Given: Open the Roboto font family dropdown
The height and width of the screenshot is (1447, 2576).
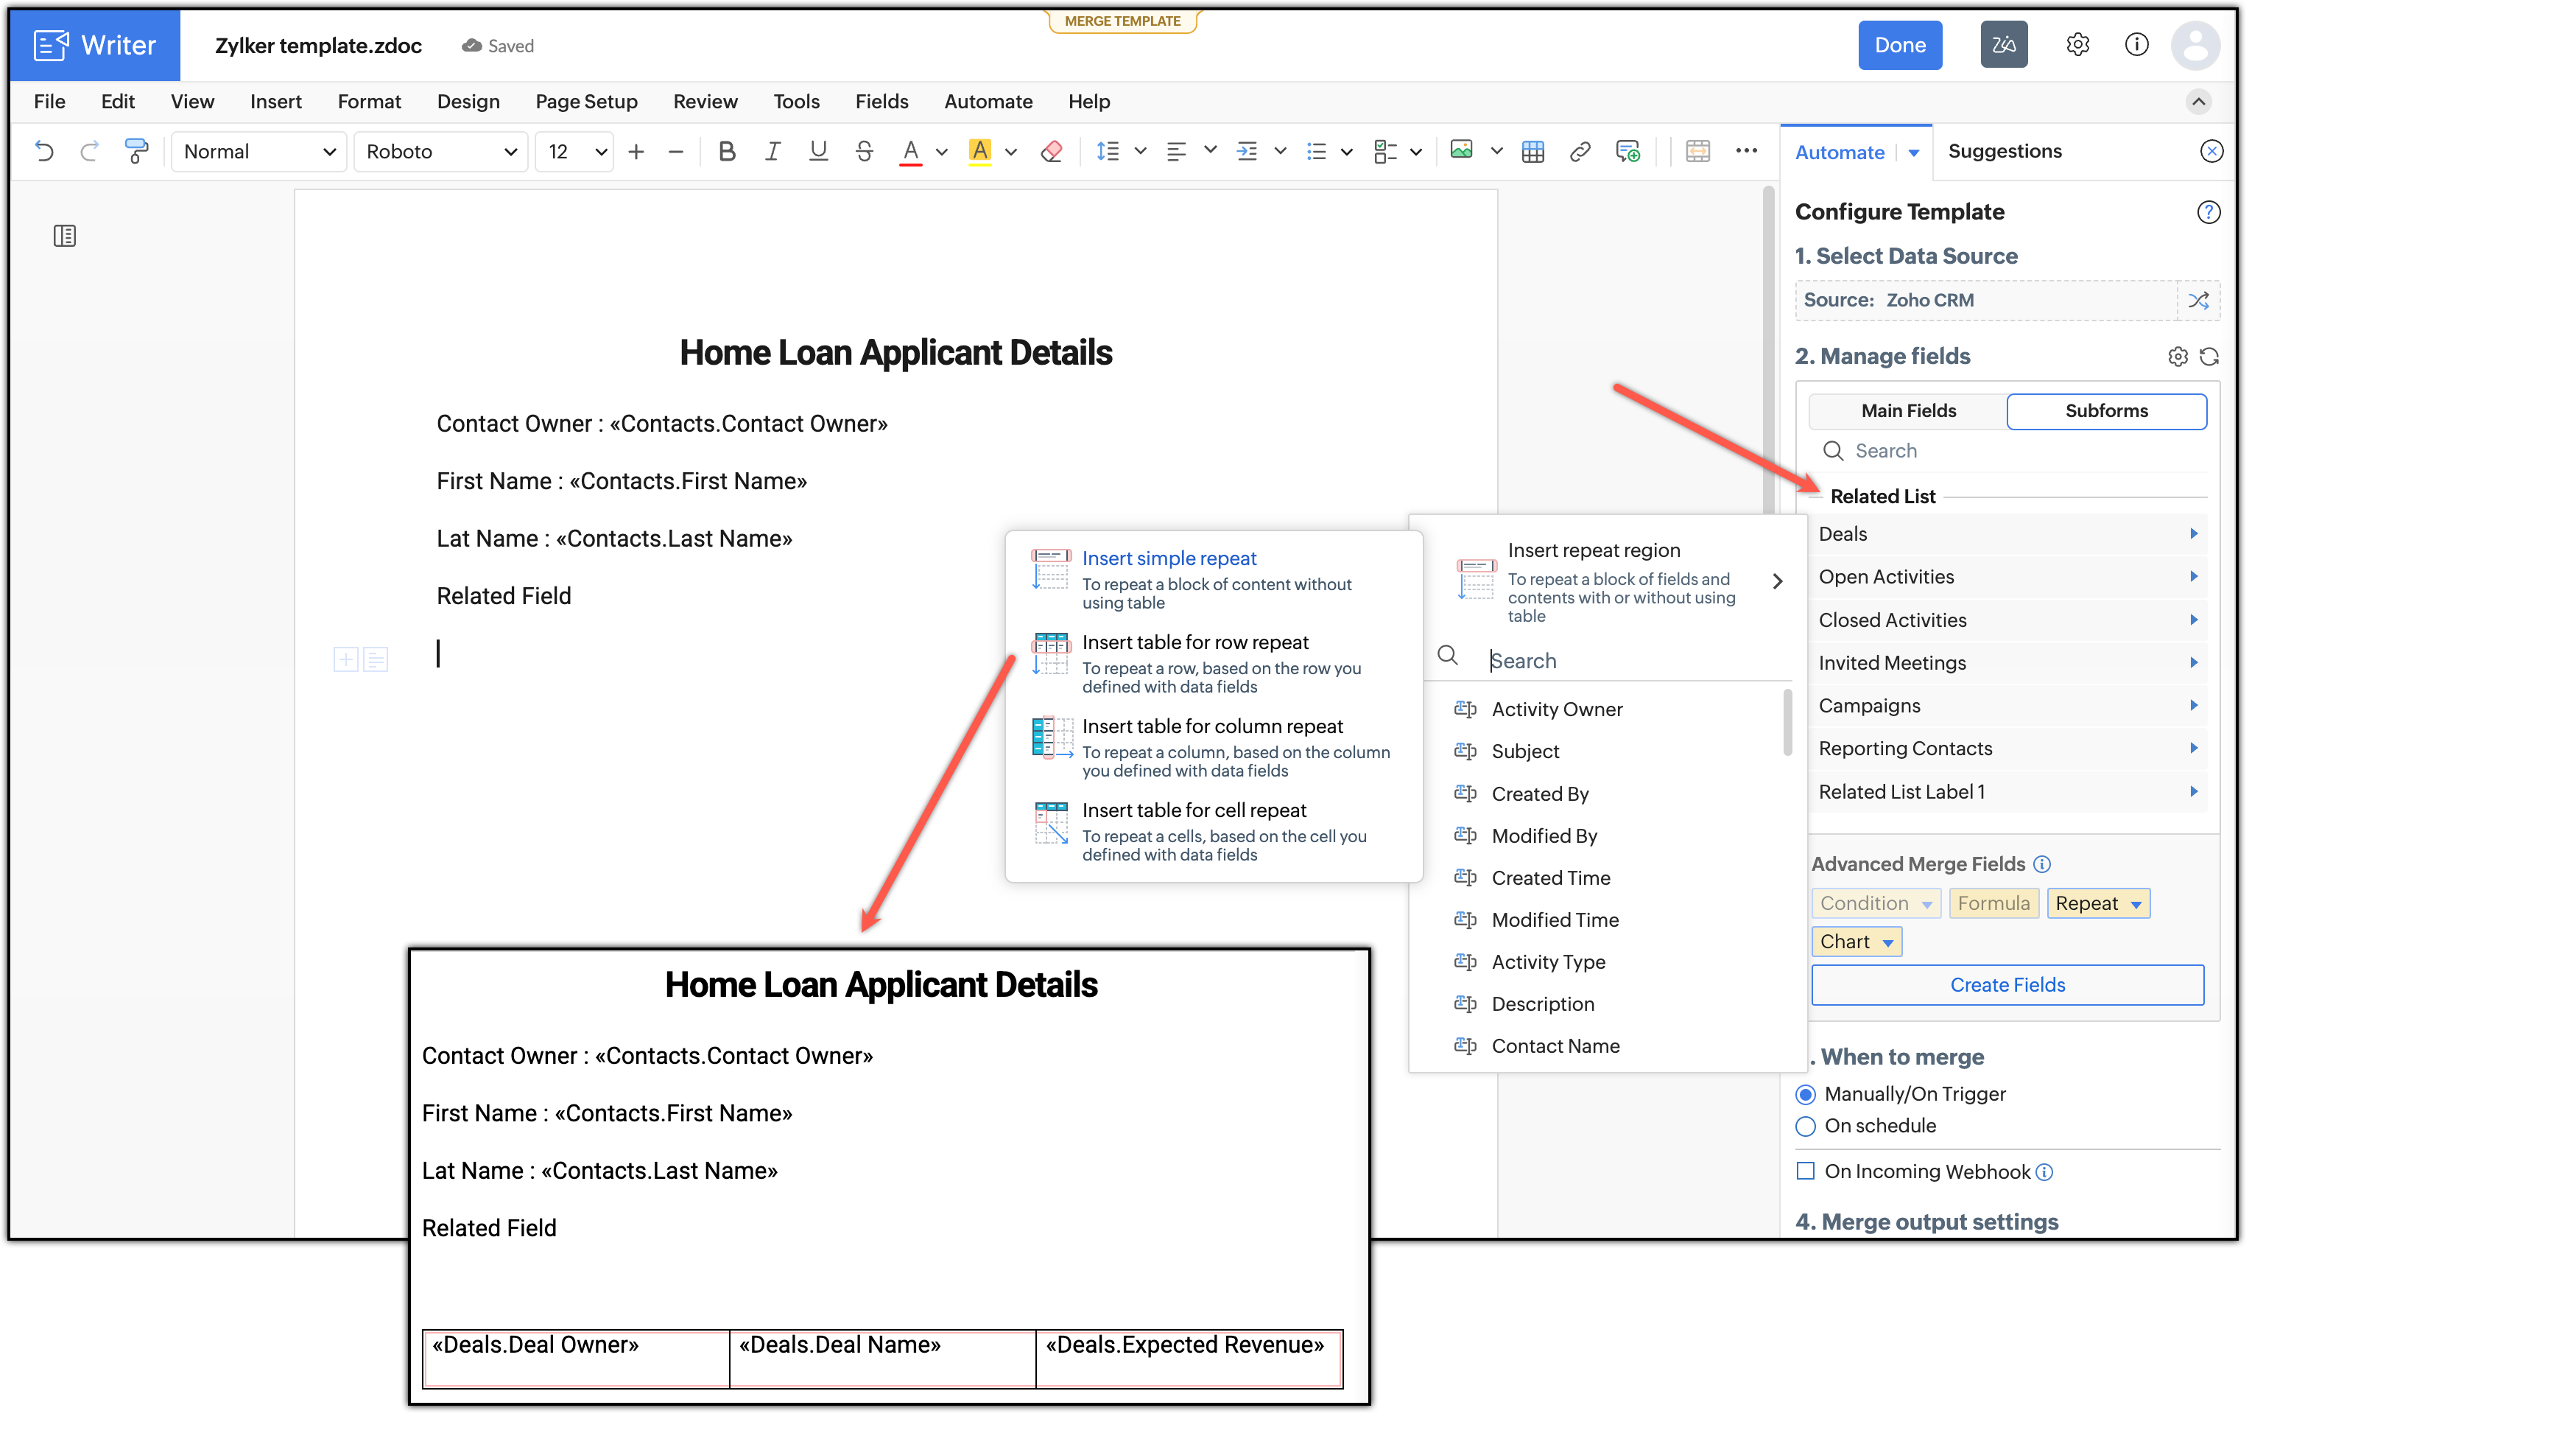Looking at the screenshot, I should point(440,151).
